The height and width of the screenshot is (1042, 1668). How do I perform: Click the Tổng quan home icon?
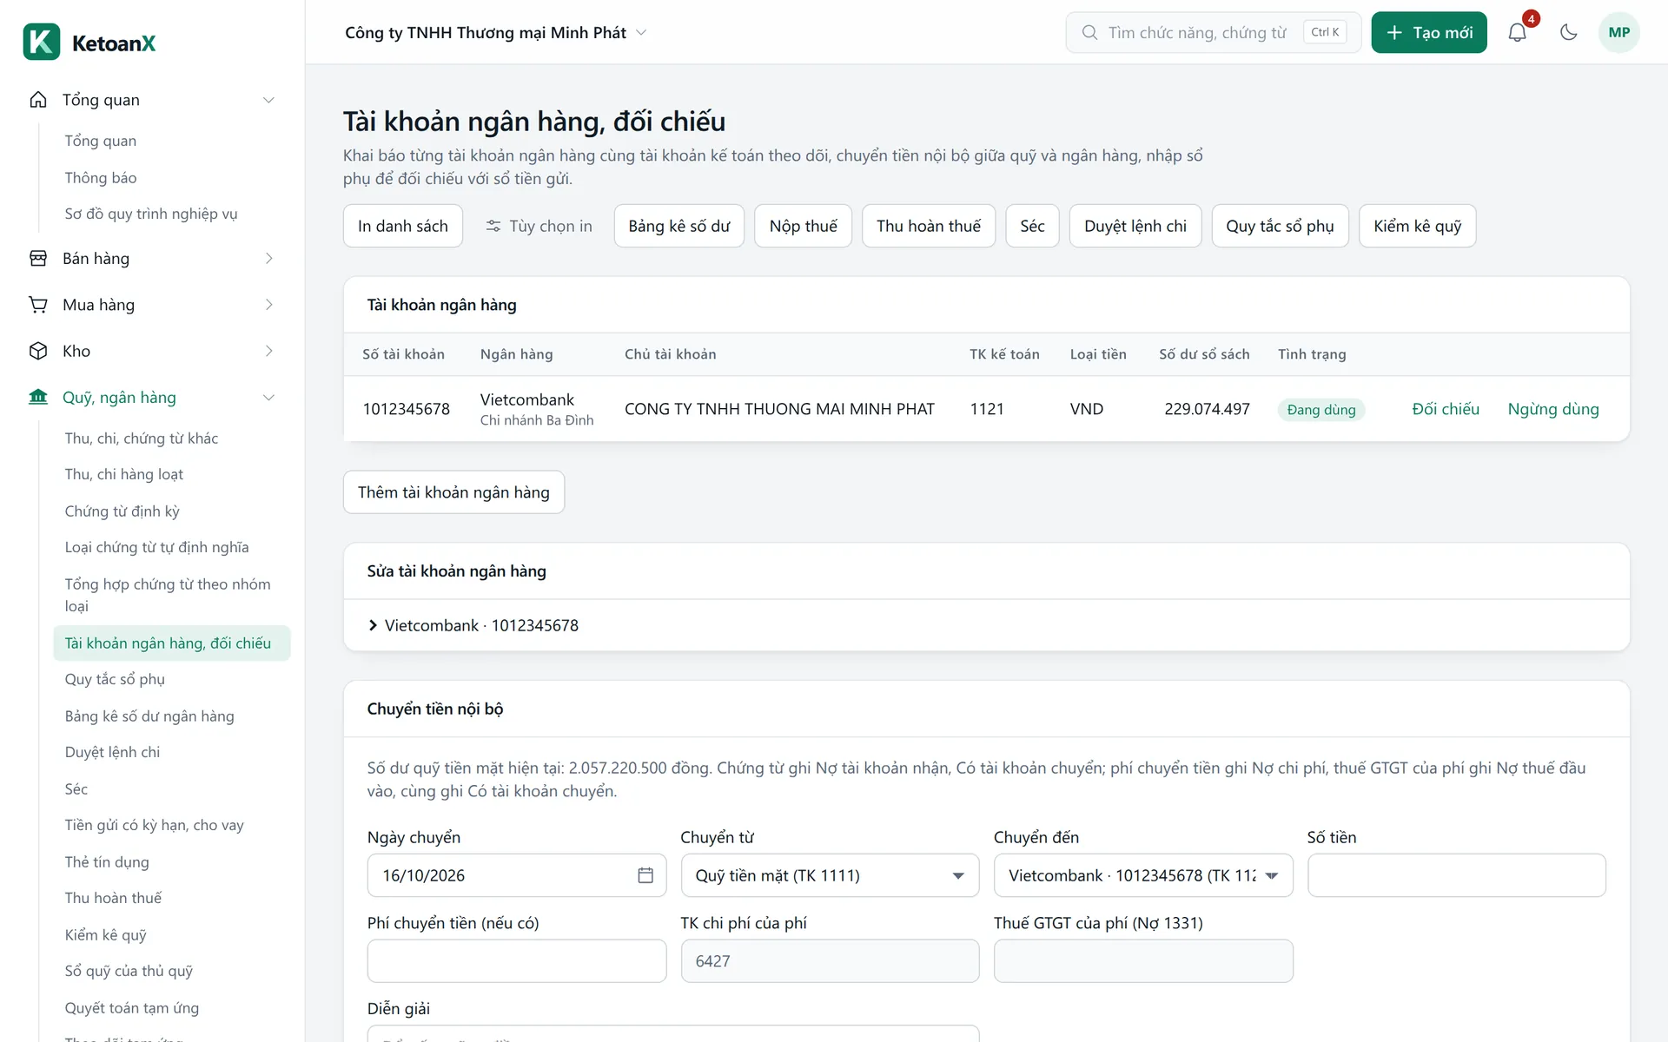(x=38, y=100)
